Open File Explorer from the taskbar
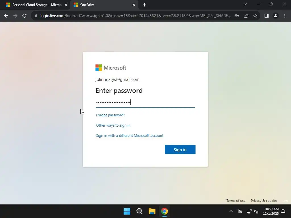Viewport: 291px width, 218px height. coord(152,211)
